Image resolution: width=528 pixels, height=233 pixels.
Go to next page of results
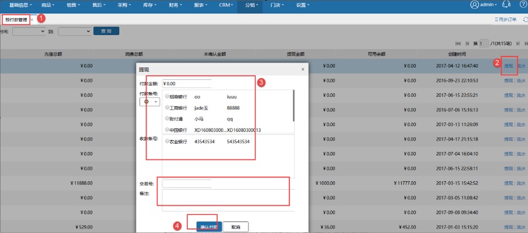point(518,43)
